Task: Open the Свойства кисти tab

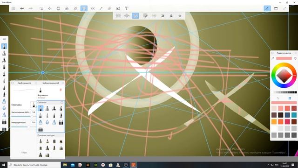Action: (24, 83)
